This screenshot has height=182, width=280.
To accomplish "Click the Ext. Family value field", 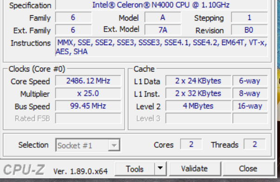I will (x=73, y=30).
